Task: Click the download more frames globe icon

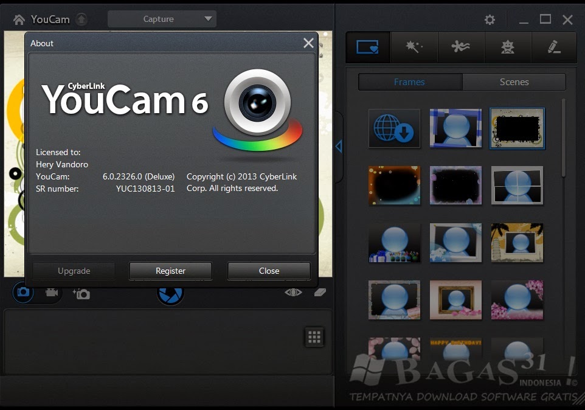Action: 394,128
